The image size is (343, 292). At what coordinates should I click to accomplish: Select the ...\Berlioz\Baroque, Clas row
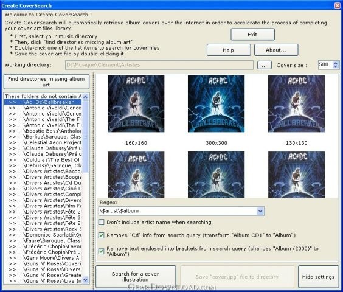(43, 137)
